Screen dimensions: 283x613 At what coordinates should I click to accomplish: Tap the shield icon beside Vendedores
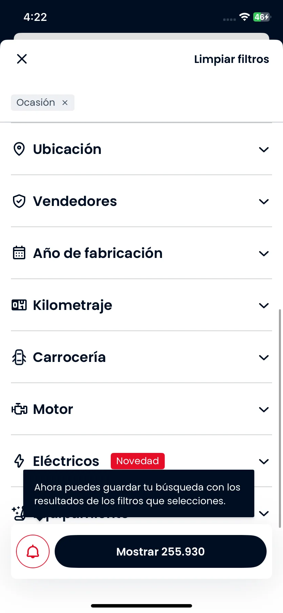[19, 201]
